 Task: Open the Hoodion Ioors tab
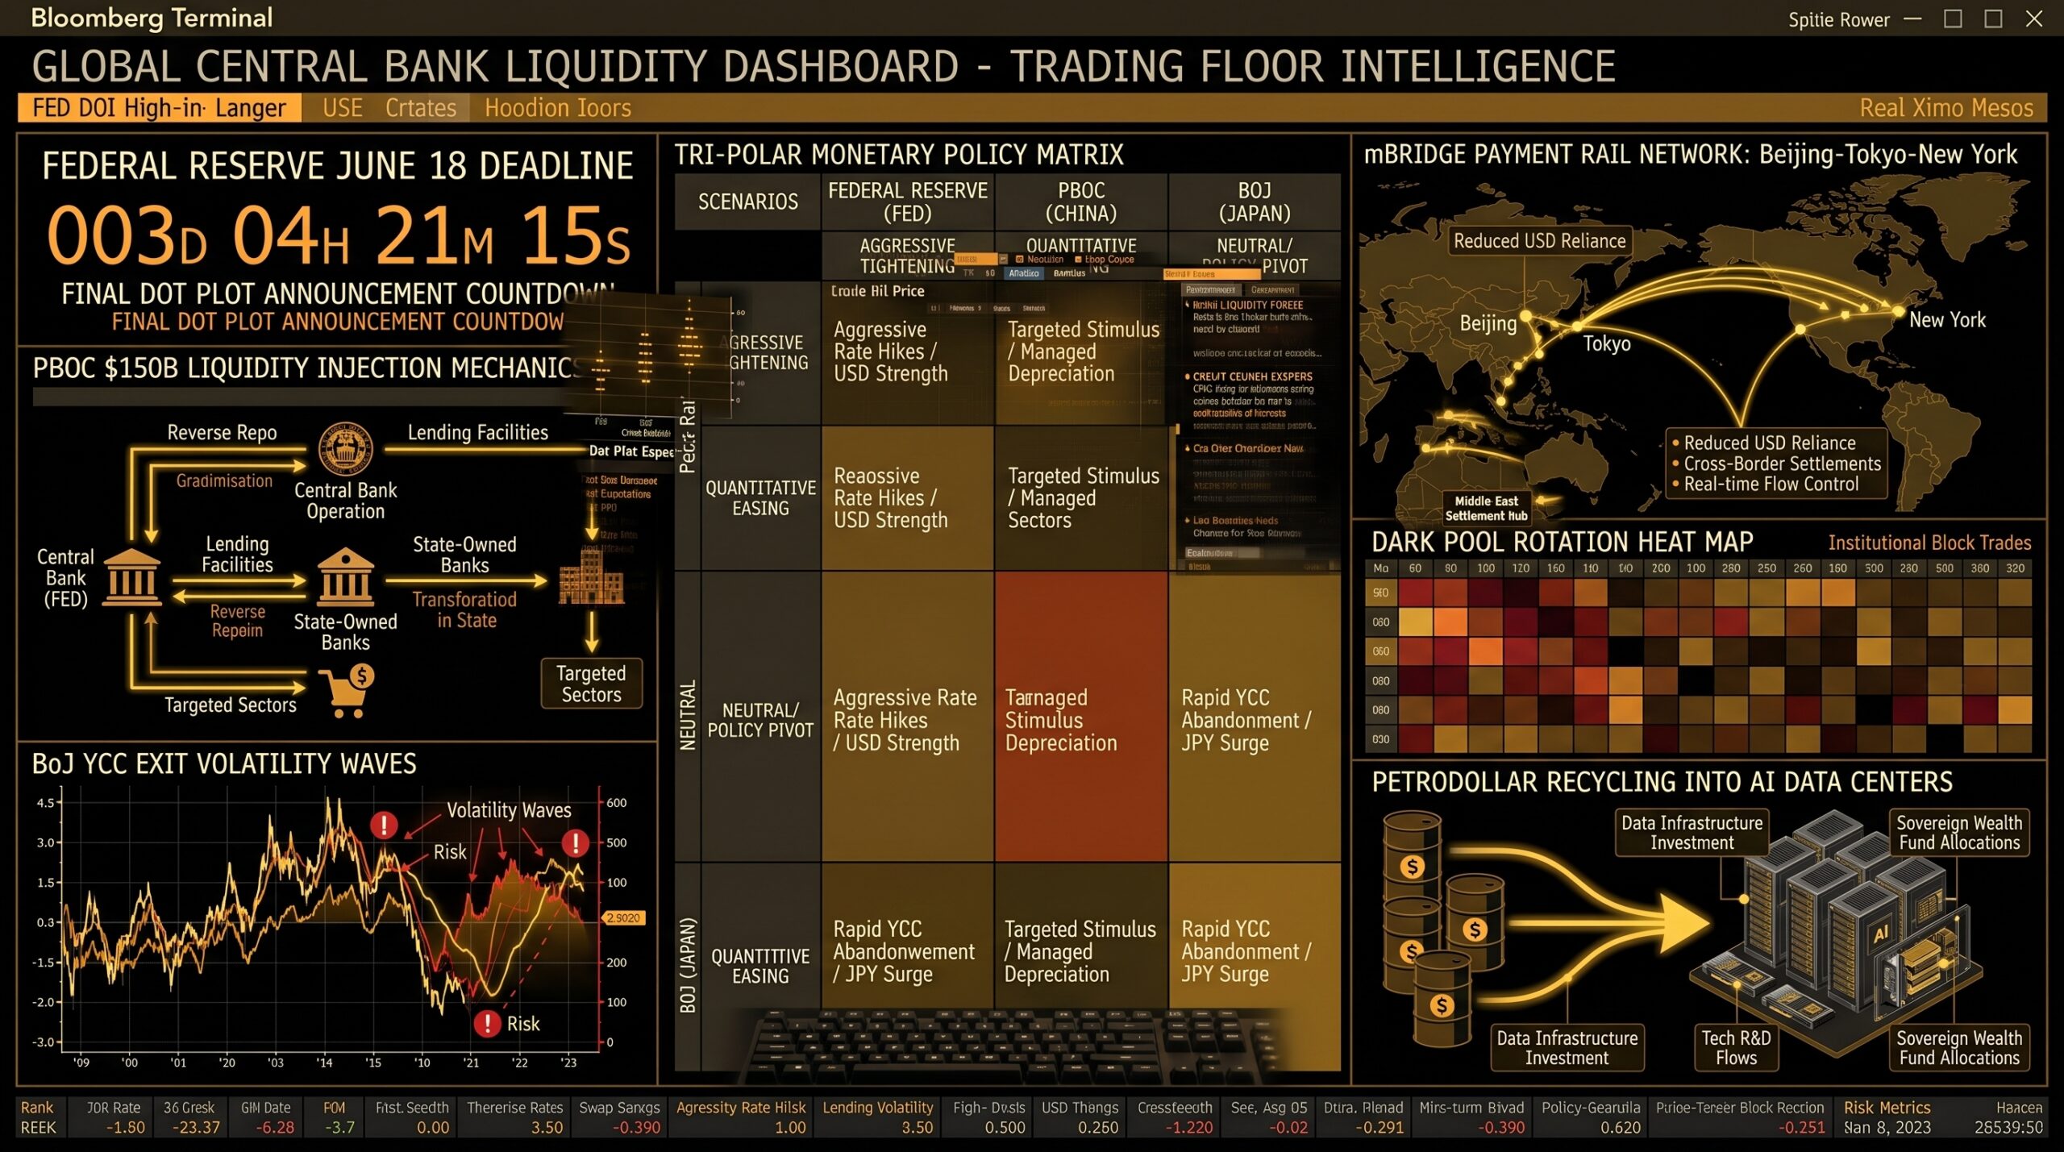[x=557, y=108]
